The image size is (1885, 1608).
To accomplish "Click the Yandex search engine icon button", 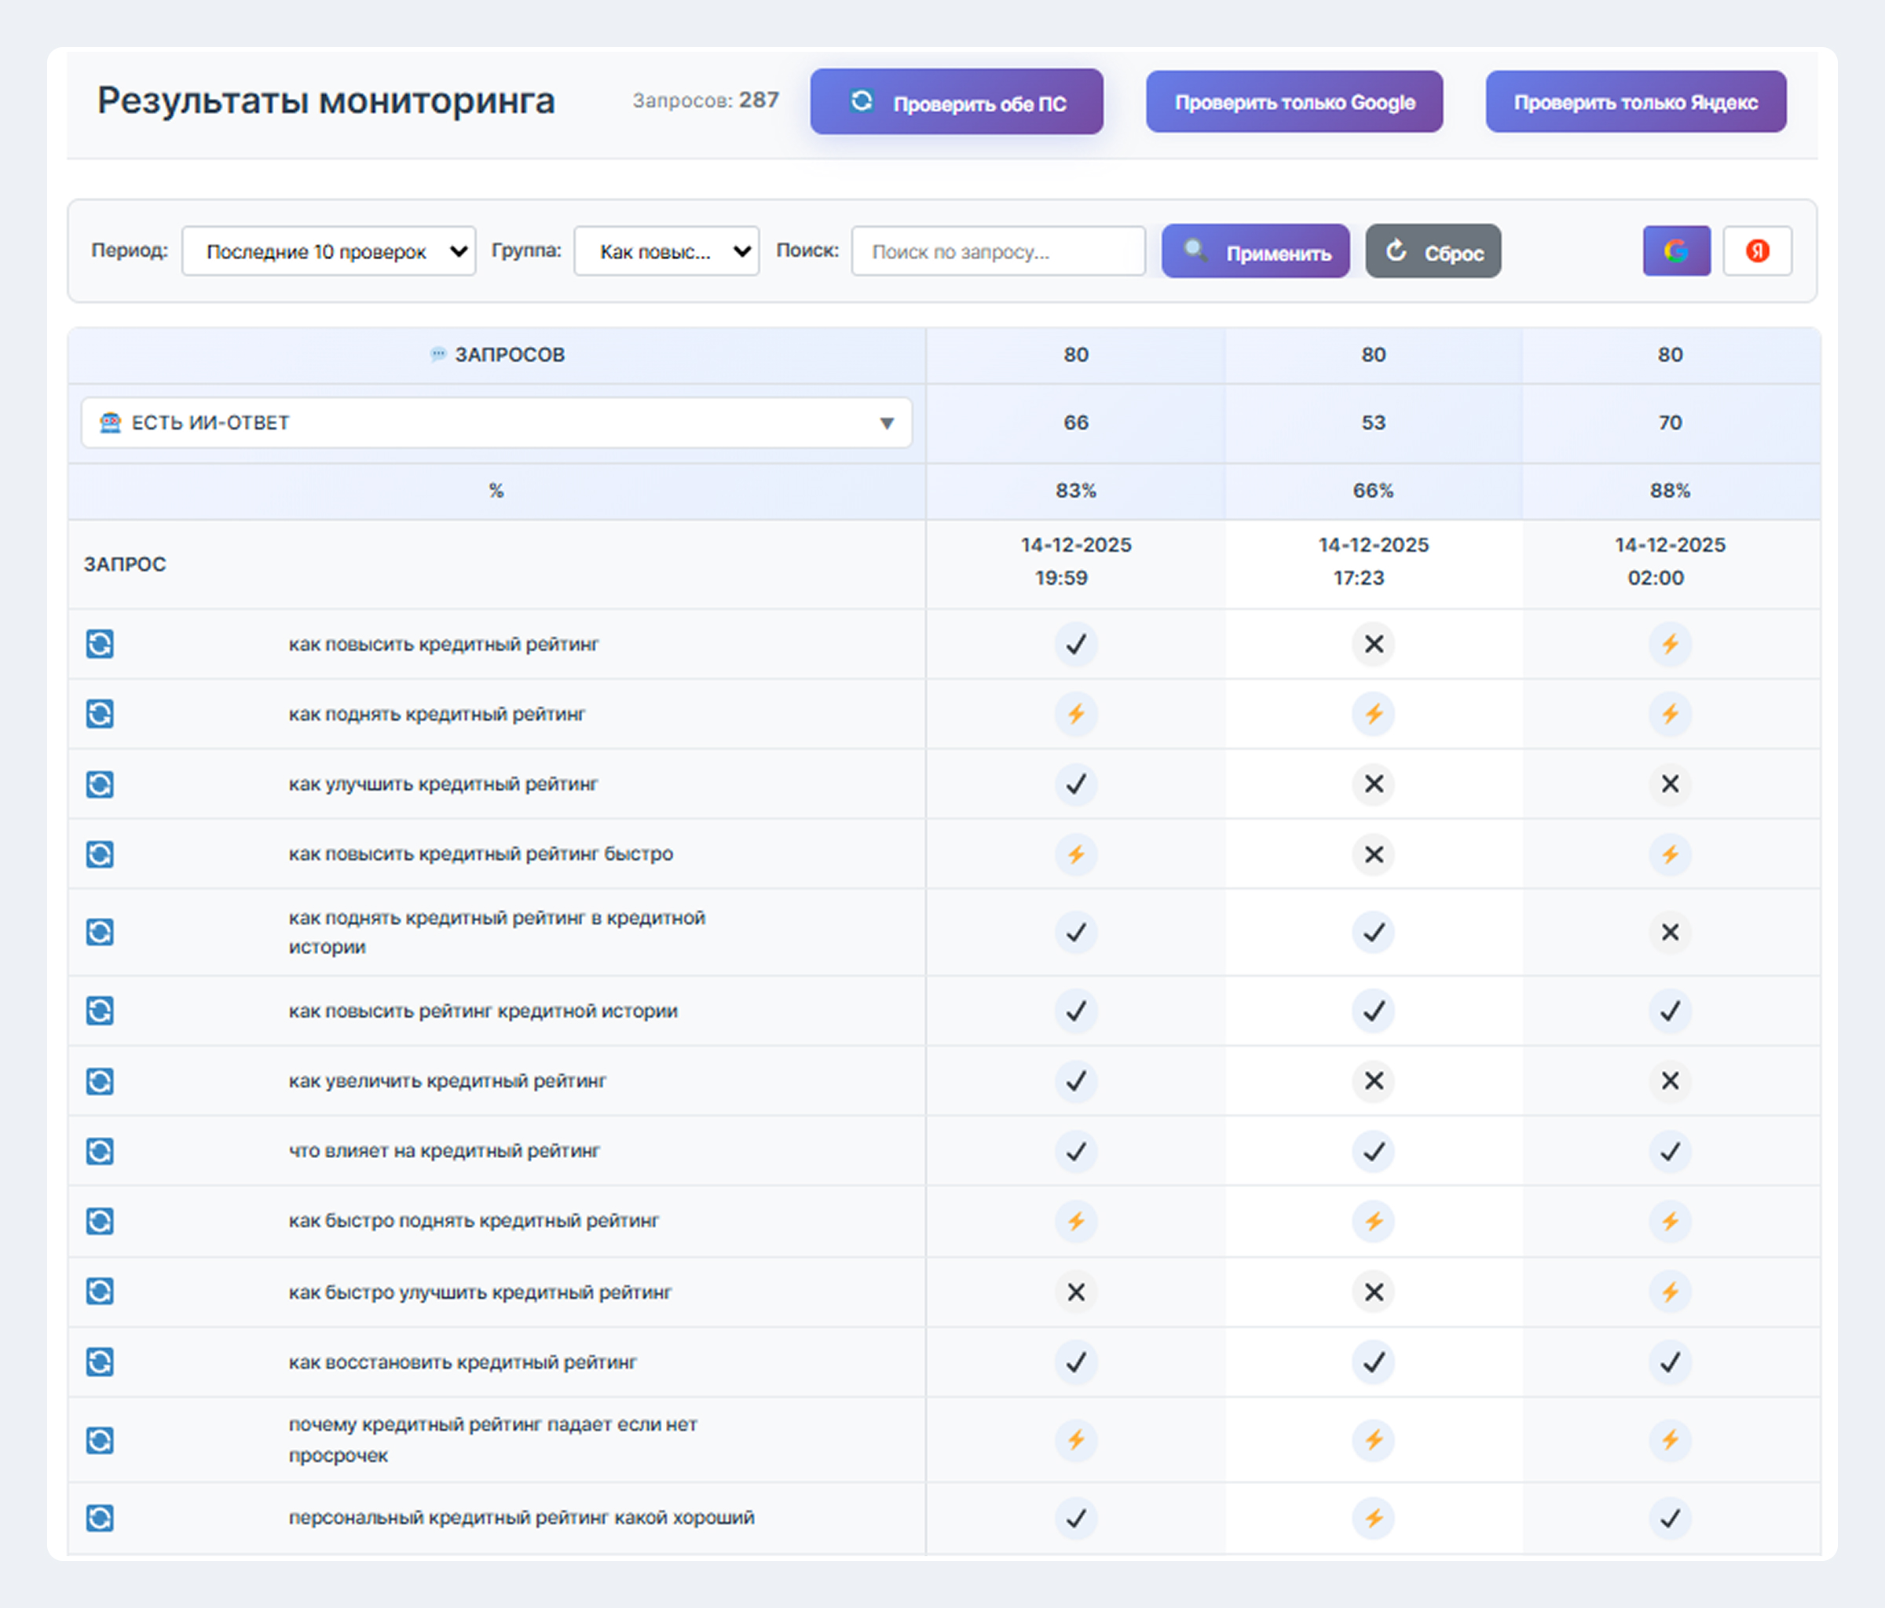I will (x=1757, y=251).
